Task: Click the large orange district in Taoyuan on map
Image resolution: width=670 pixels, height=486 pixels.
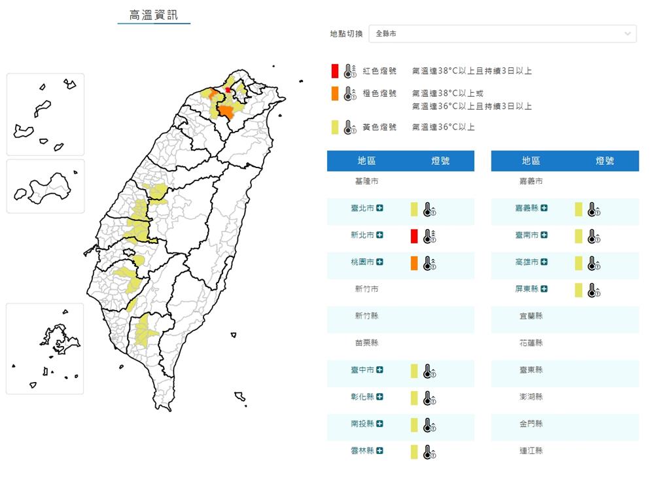Action: tap(226, 113)
